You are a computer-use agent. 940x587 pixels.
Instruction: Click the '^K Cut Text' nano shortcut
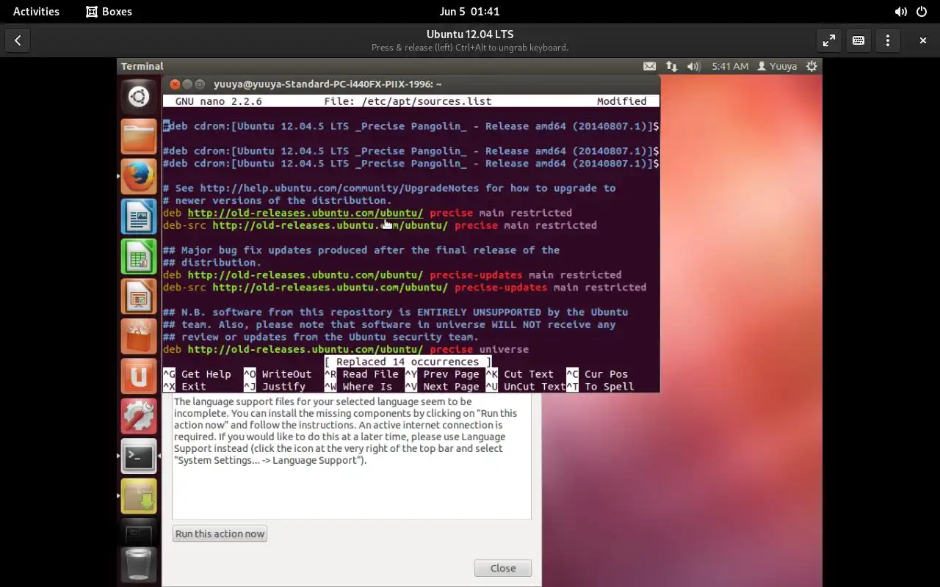click(x=520, y=374)
